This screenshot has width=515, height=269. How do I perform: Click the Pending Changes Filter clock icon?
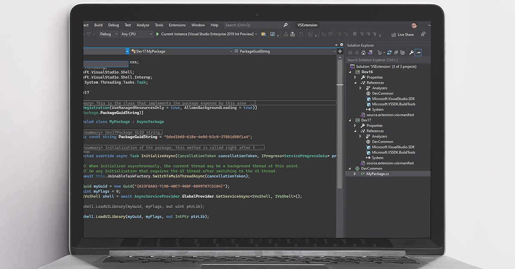pos(379,53)
